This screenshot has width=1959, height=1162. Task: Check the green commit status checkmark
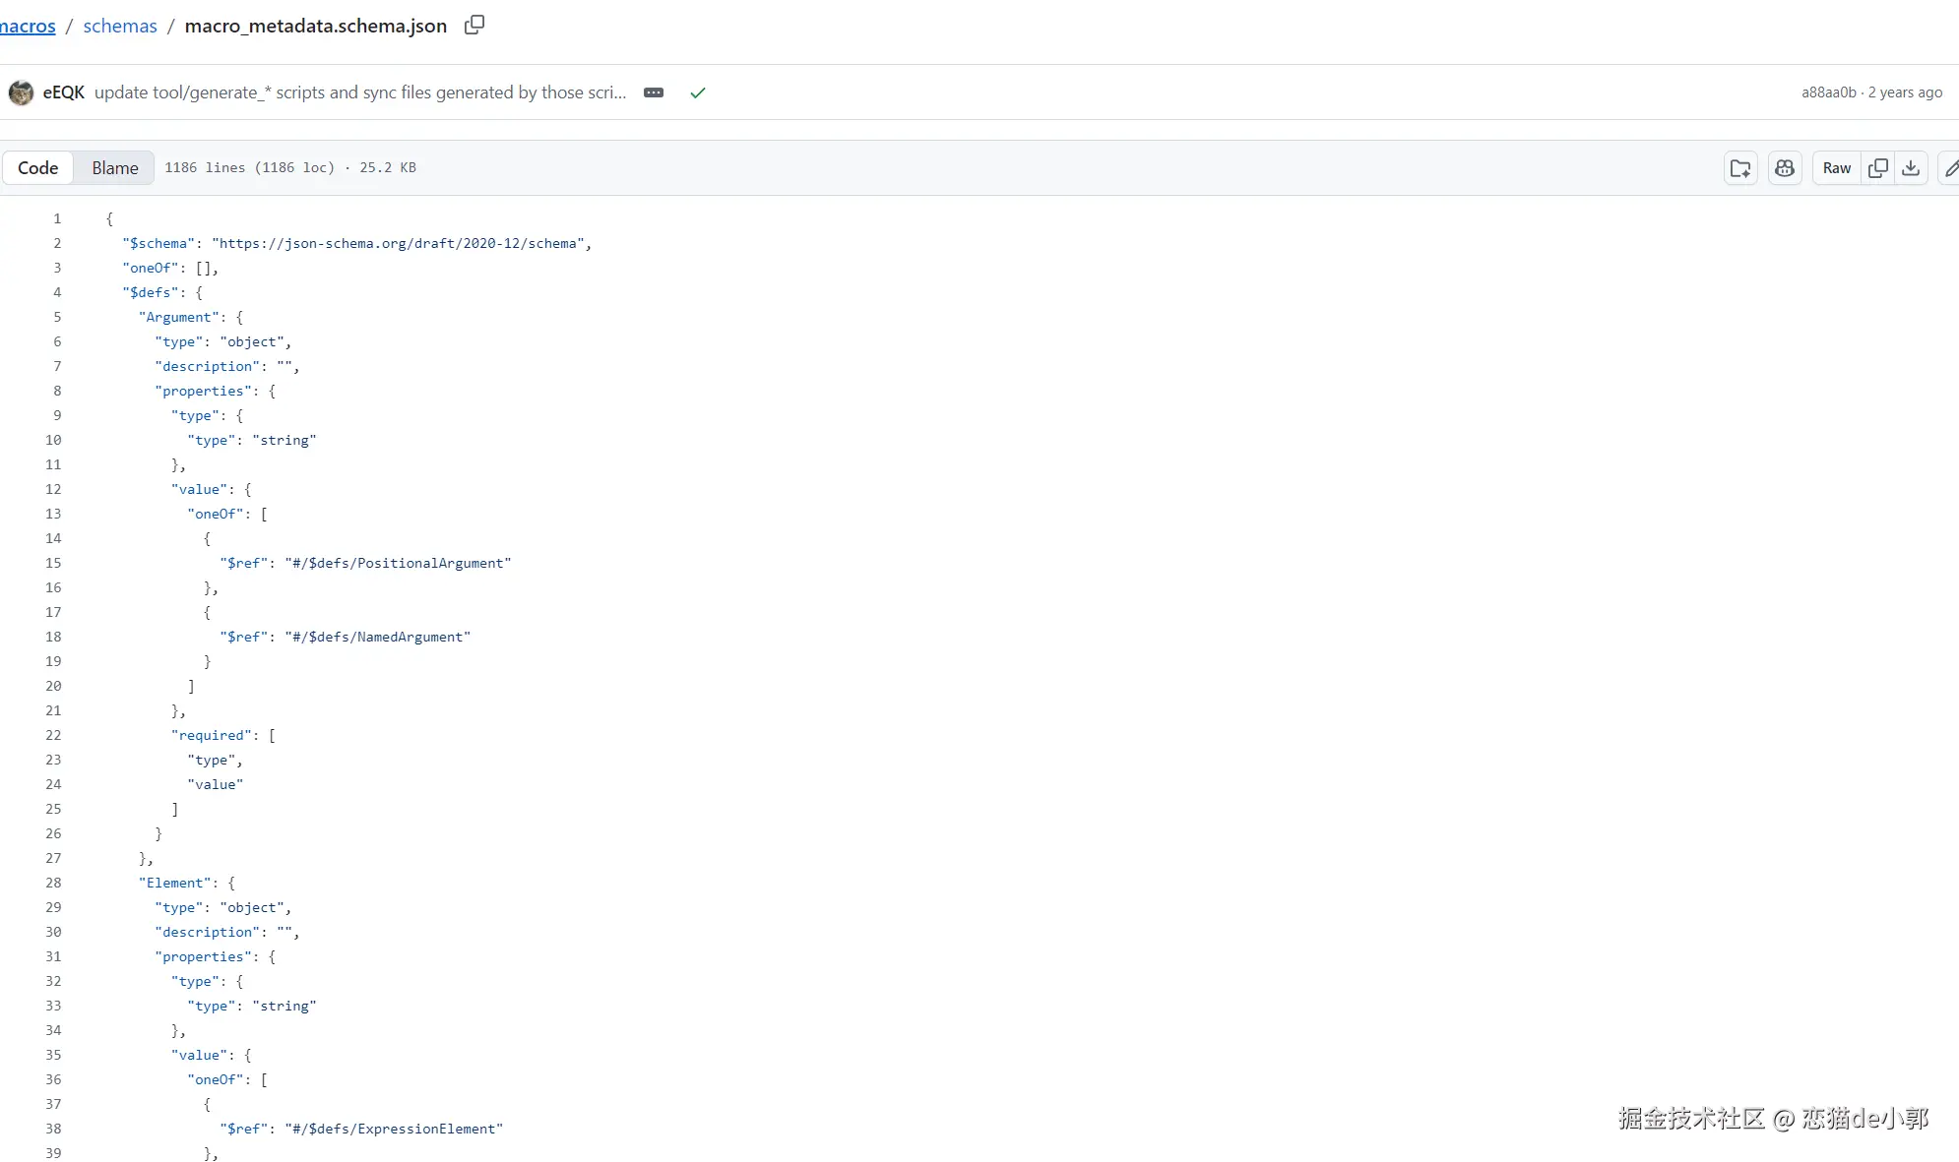click(x=698, y=92)
